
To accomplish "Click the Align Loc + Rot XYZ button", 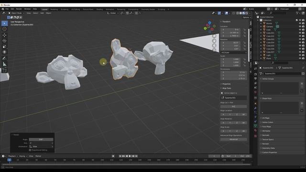I will pos(234,107).
